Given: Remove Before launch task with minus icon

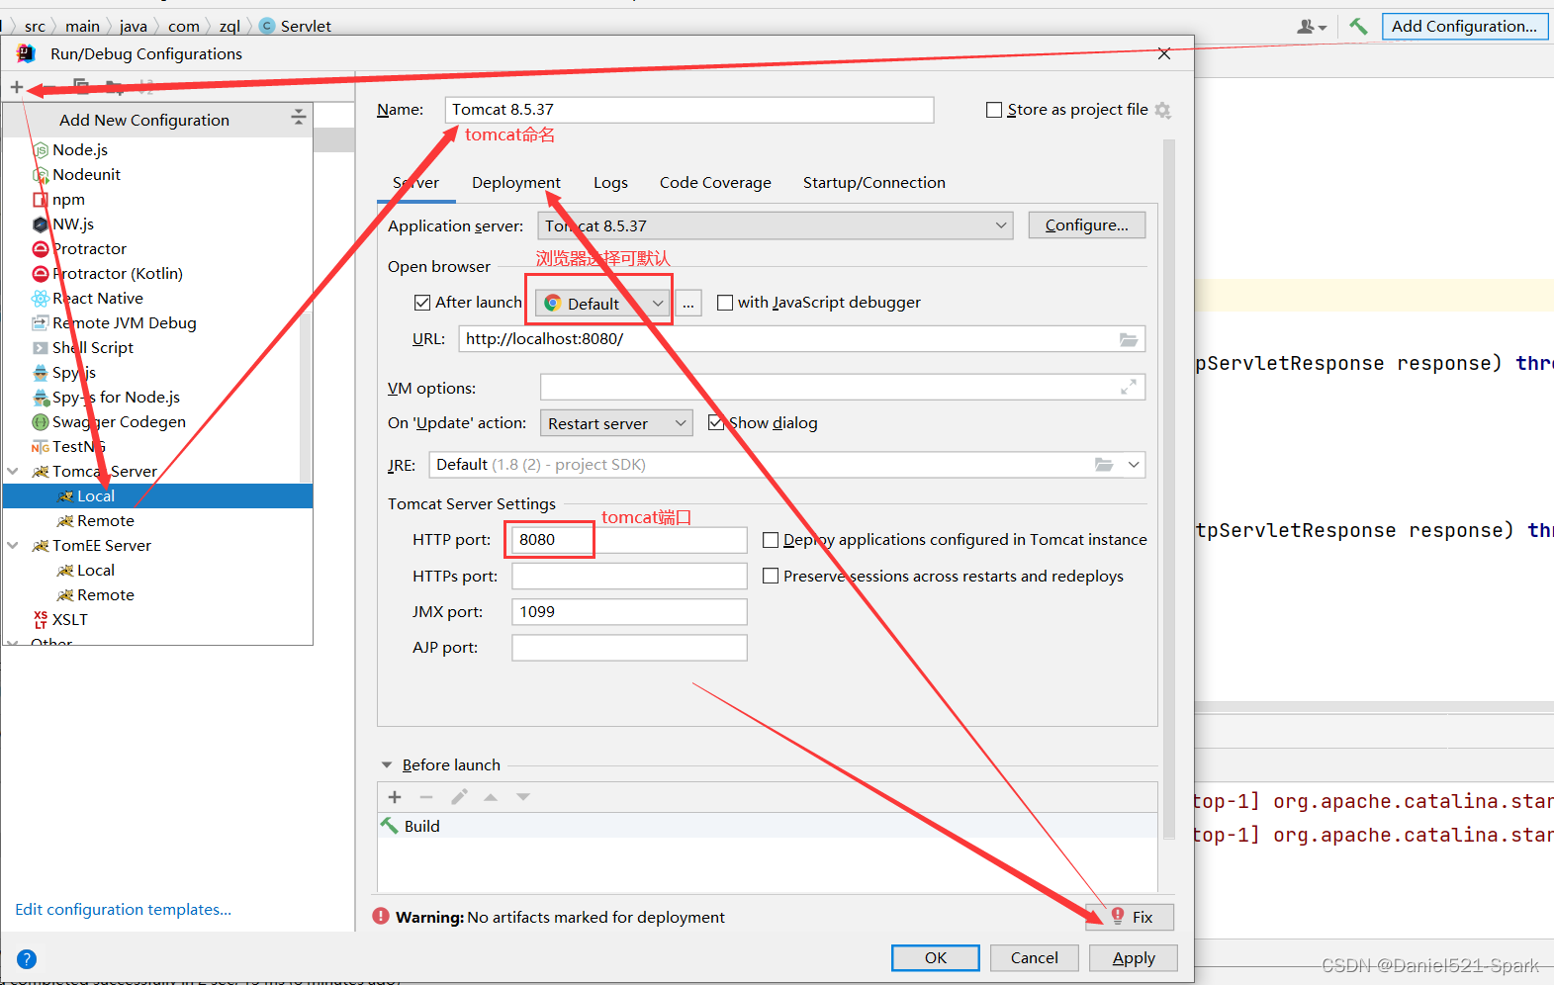Looking at the screenshot, I should tap(426, 796).
